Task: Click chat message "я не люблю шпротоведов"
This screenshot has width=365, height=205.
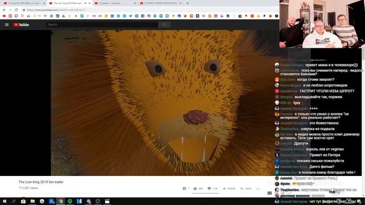Action: [325, 85]
